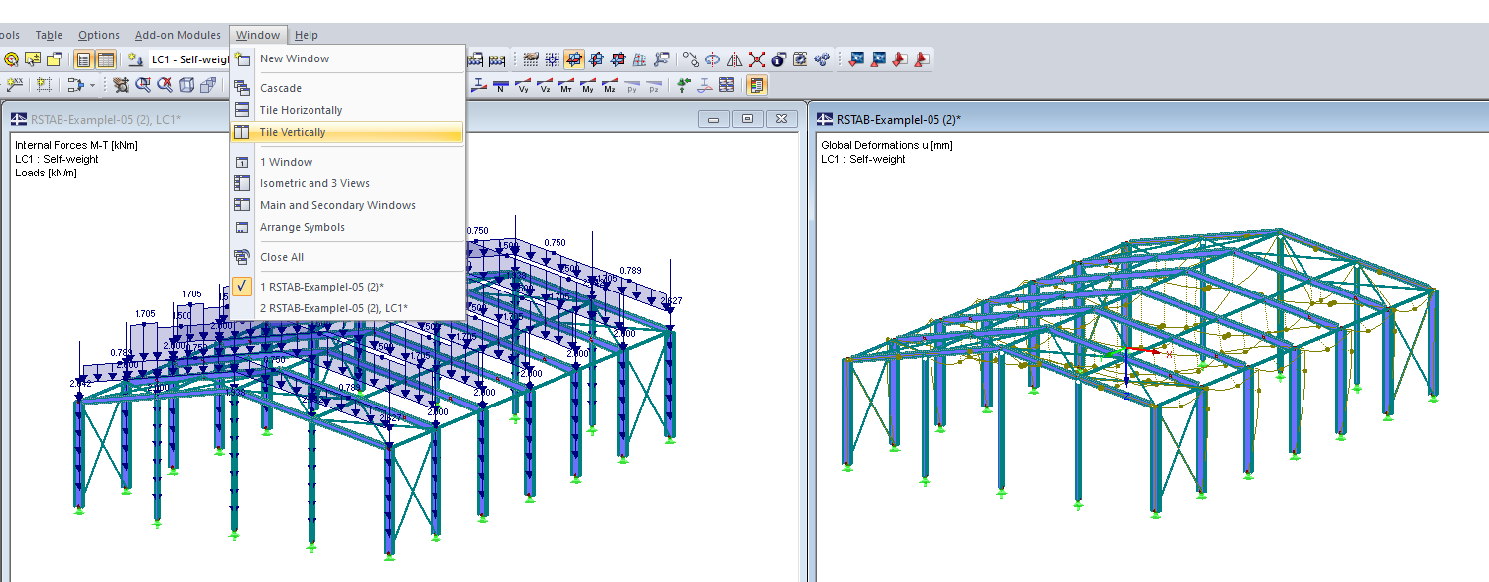Show wireframe cube view

186,85
